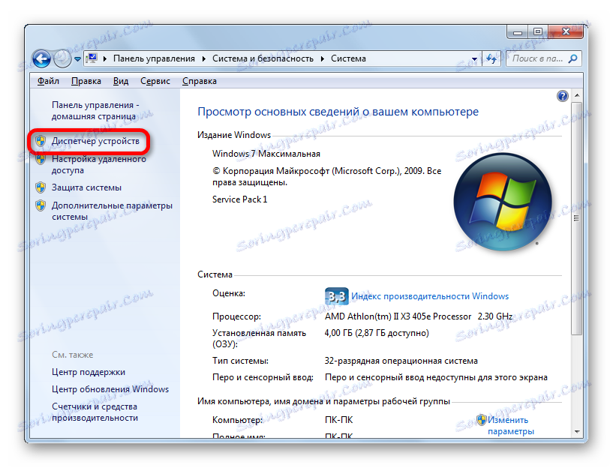Open recent pages dropdown beside navigation arrows
This screenshot has height=468, width=613.
77,59
